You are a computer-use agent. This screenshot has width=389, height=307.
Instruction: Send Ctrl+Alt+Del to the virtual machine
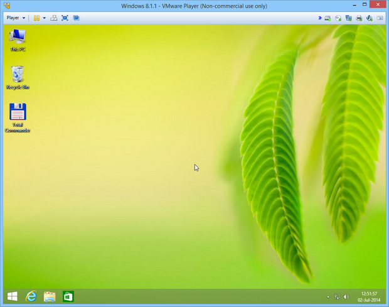tap(53, 18)
